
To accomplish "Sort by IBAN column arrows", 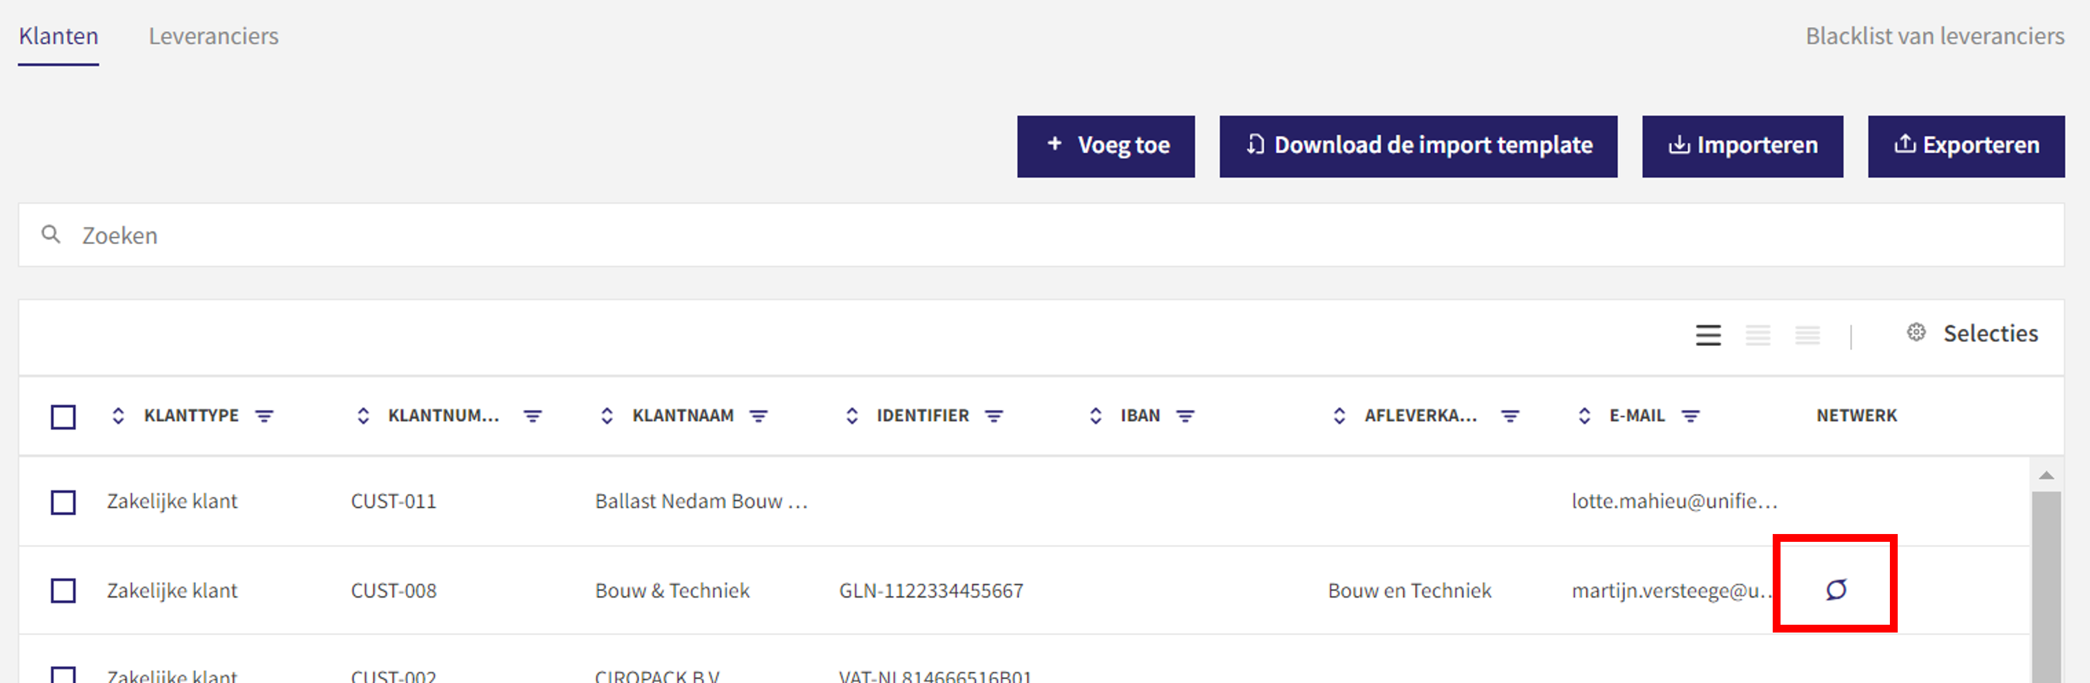I will 1095,416.
